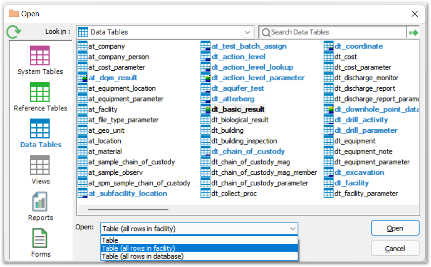
Task: Select the at_sample_observ table name
Action: click(115, 172)
